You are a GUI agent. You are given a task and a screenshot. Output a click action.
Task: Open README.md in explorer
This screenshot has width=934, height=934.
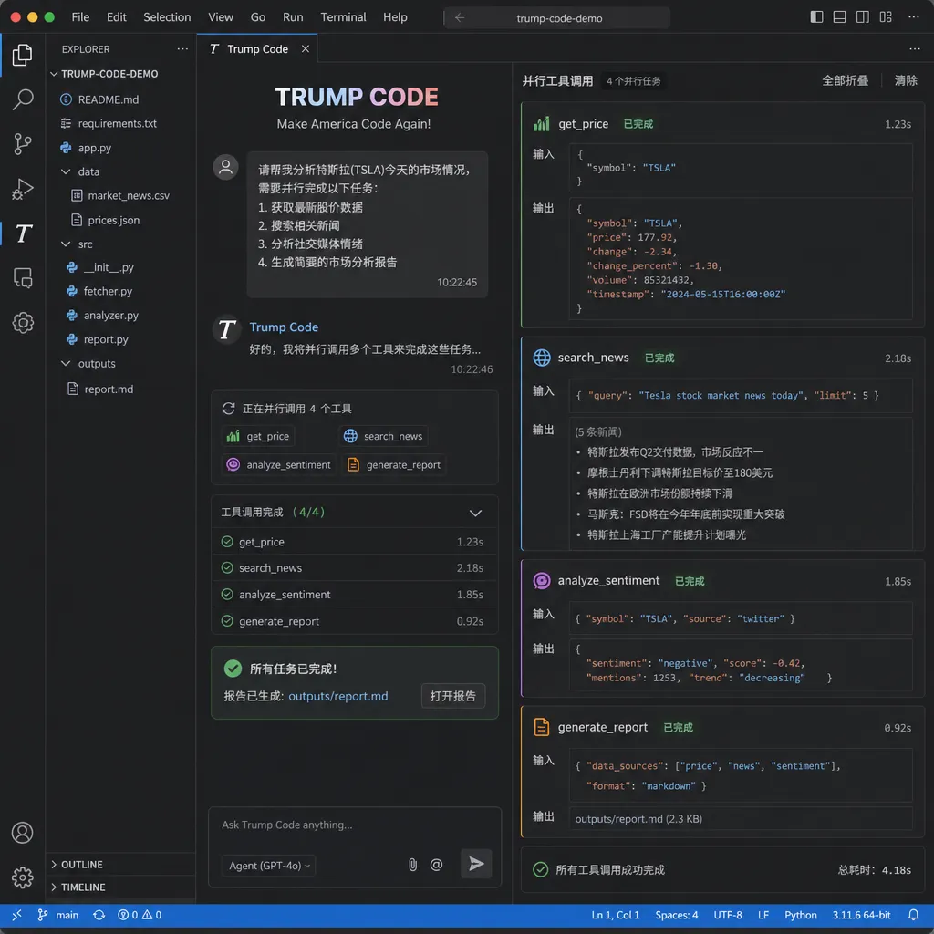click(x=109, y=99)
